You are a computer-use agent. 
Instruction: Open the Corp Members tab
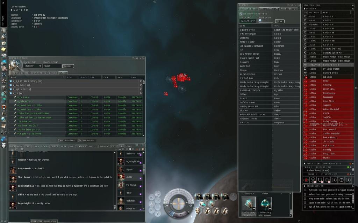38,73
